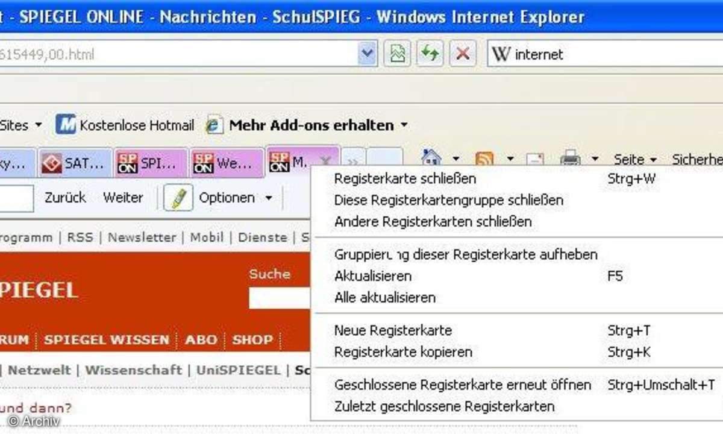This screenshot has width=723, height=434.
Task: Close the active M... tab
Action: [x=325, y=161]
